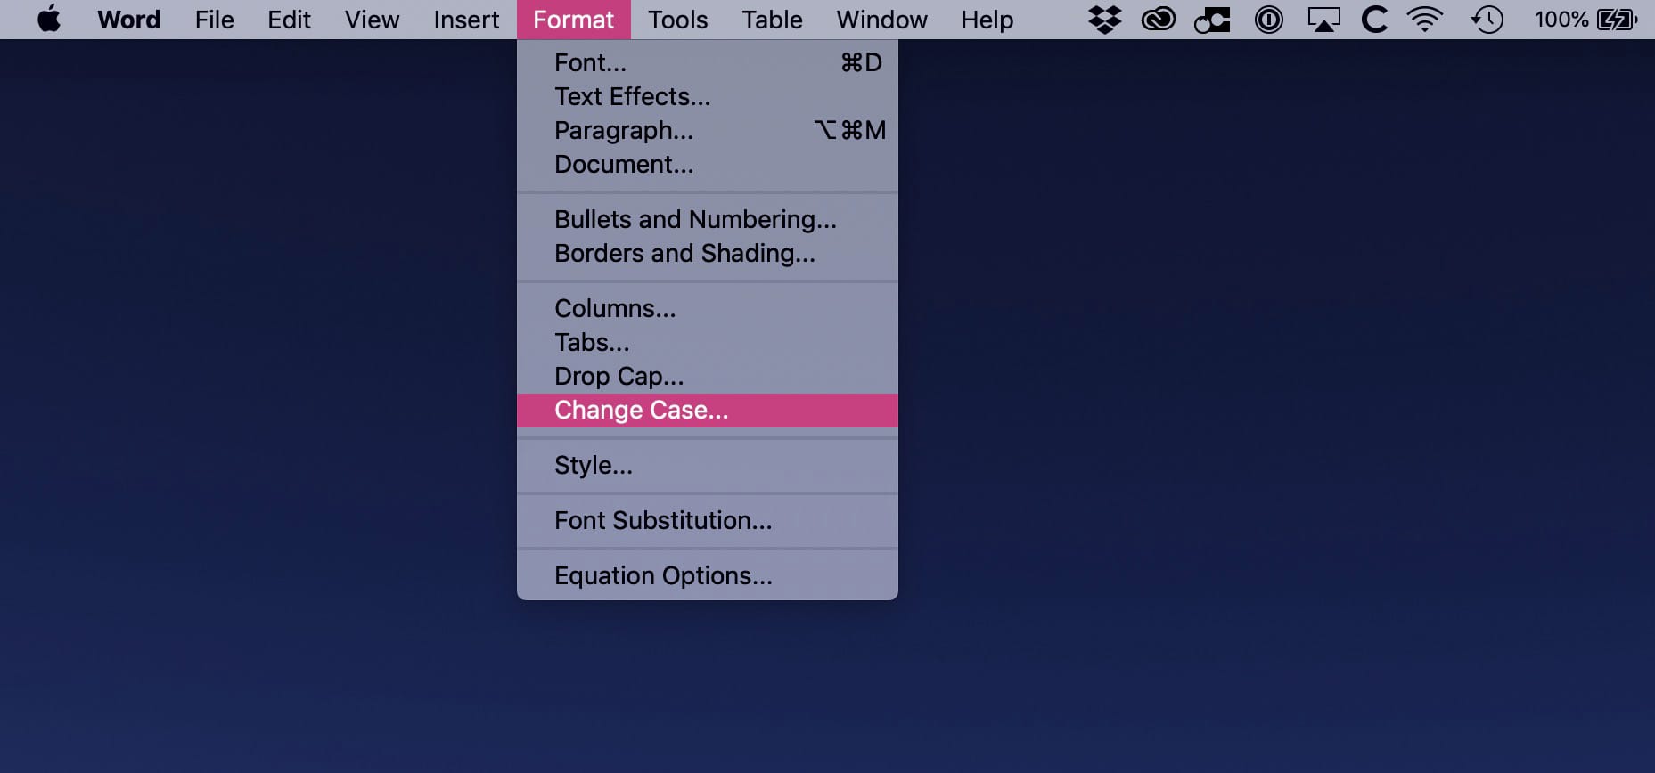Choose Font... from the Format menu

pos(708,62)
